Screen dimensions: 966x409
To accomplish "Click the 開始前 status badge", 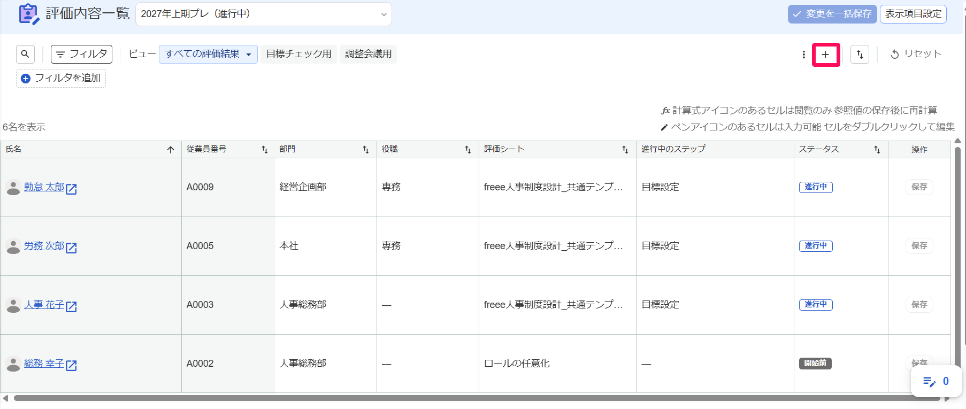I will point(815,364).
